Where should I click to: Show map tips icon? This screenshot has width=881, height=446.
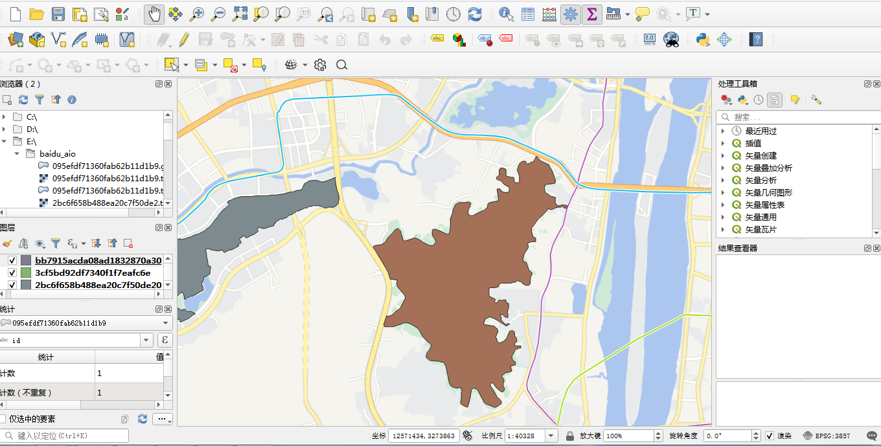643,14
